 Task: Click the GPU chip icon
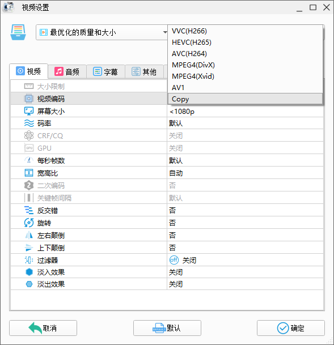click(x=29, y=148)
